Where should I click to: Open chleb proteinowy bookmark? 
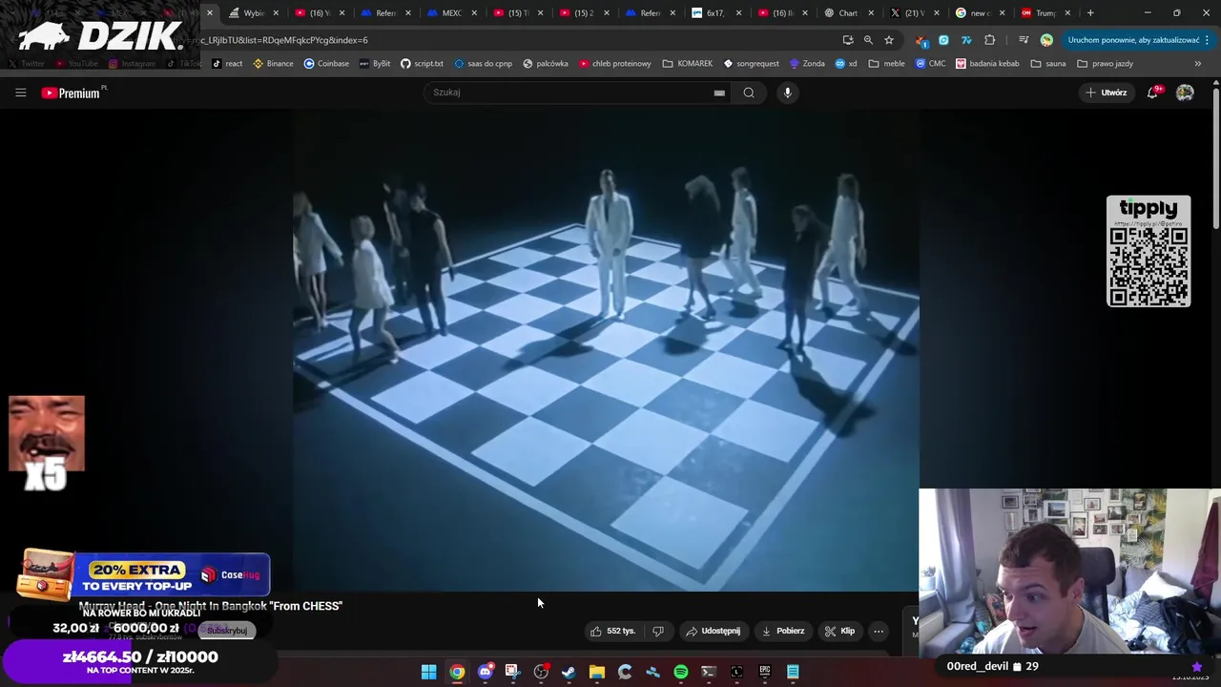coord(614,64)
